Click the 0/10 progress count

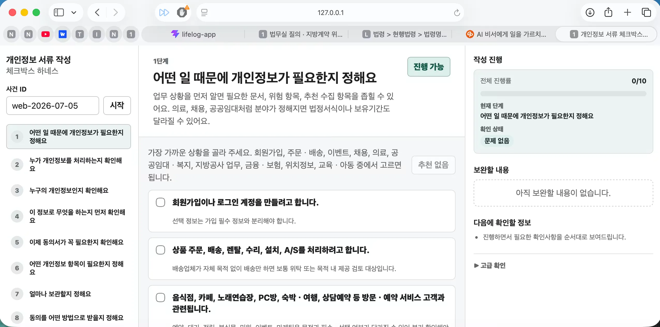[x=639, y=81]
